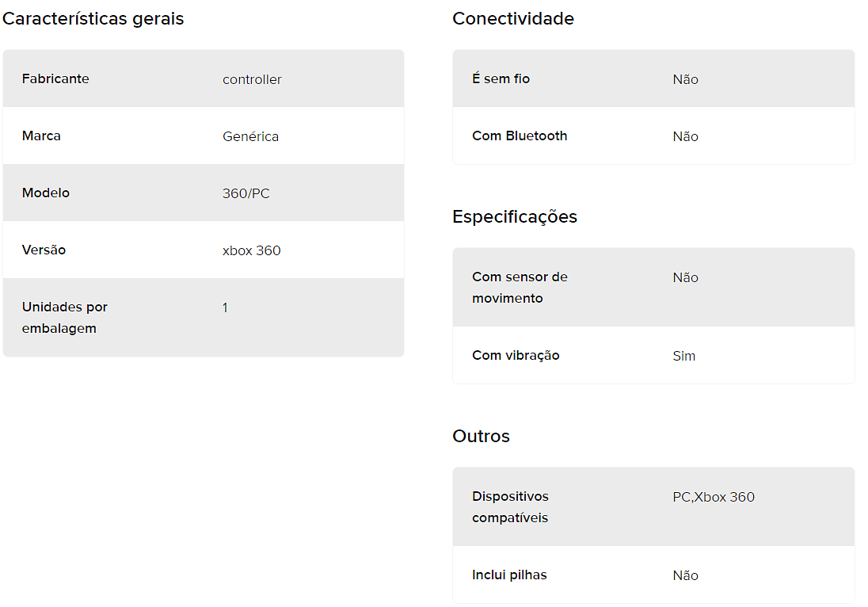Screen dimensions: 868x607
Task: Select the Com sensor de movimento label
Action: point(520,288)
